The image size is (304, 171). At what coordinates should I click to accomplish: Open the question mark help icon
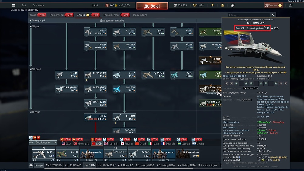pyautogui.click(x=291, y=5)
